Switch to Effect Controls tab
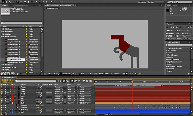 point(21,5)
